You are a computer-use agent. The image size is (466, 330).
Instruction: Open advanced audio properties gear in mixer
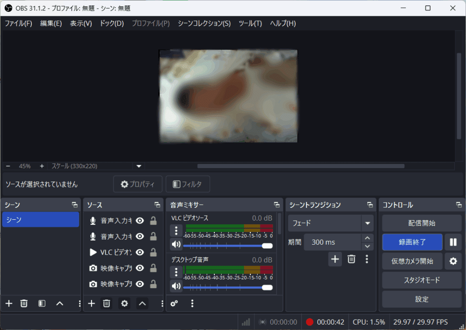(x=173, y=303)
